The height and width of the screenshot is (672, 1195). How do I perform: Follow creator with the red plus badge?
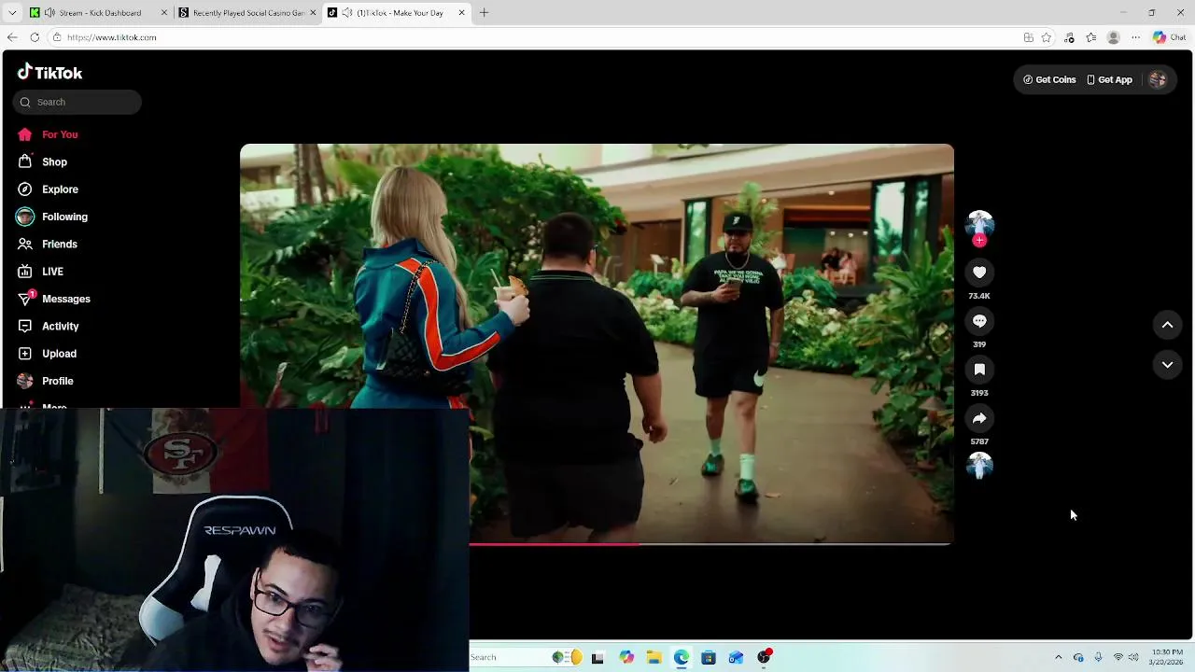pos(979,241)
